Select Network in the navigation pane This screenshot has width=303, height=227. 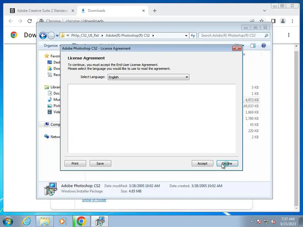[x=52, y=137]
